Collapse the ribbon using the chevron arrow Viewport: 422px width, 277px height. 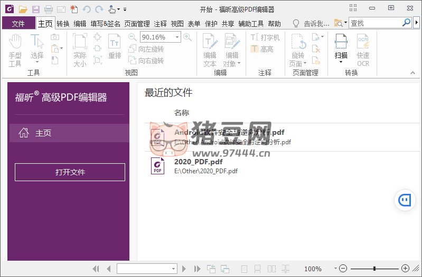click(412, 73)
